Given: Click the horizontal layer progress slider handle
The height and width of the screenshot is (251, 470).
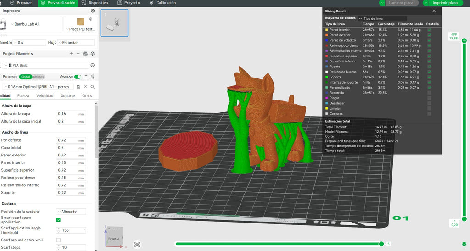Looking at the screenshot, I should click(381, 244).
